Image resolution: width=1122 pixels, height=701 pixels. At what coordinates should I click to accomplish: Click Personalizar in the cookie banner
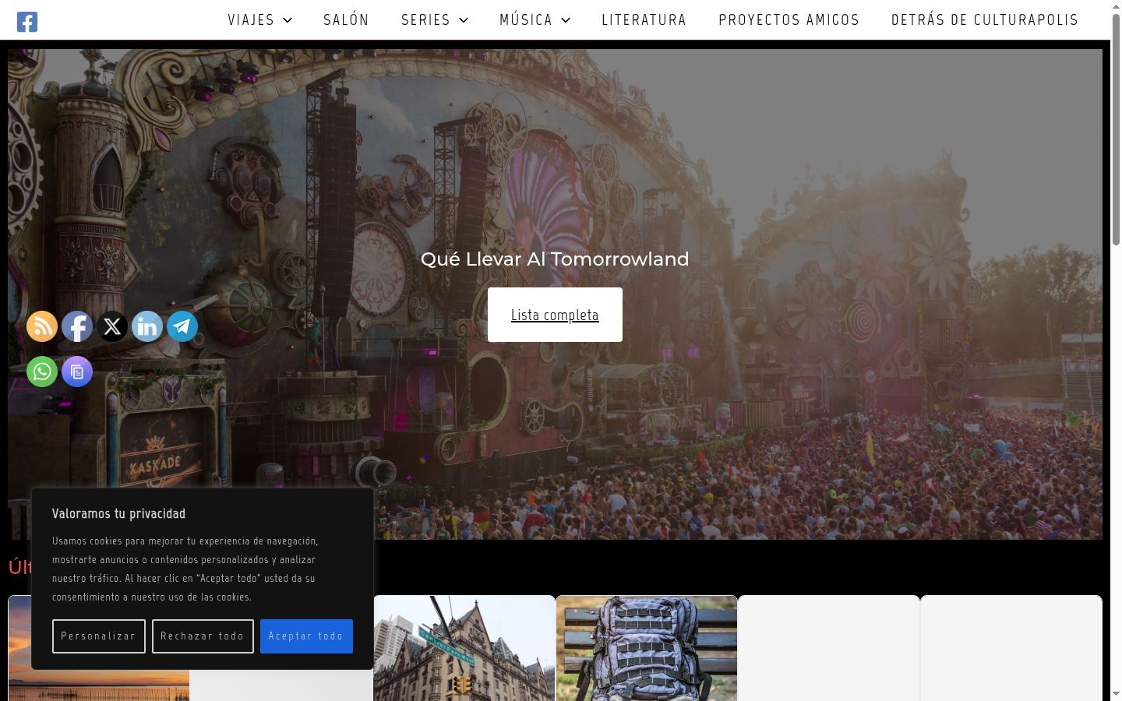[99, 636]
